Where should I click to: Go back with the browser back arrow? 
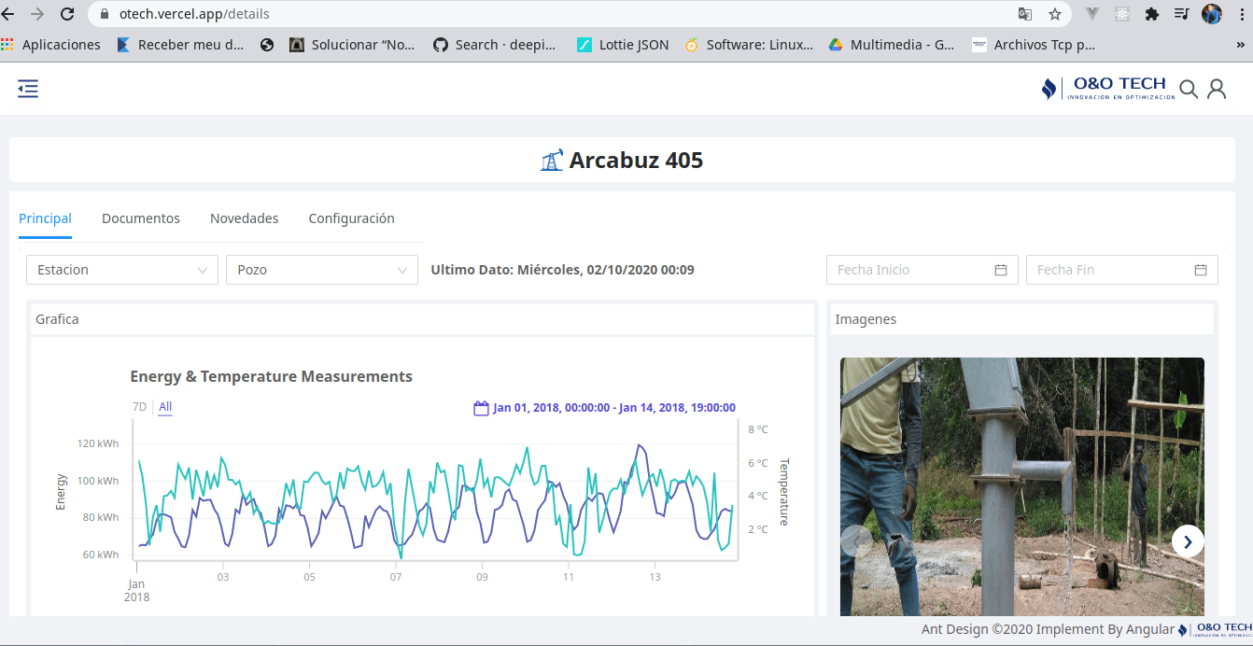pos(9,14)
